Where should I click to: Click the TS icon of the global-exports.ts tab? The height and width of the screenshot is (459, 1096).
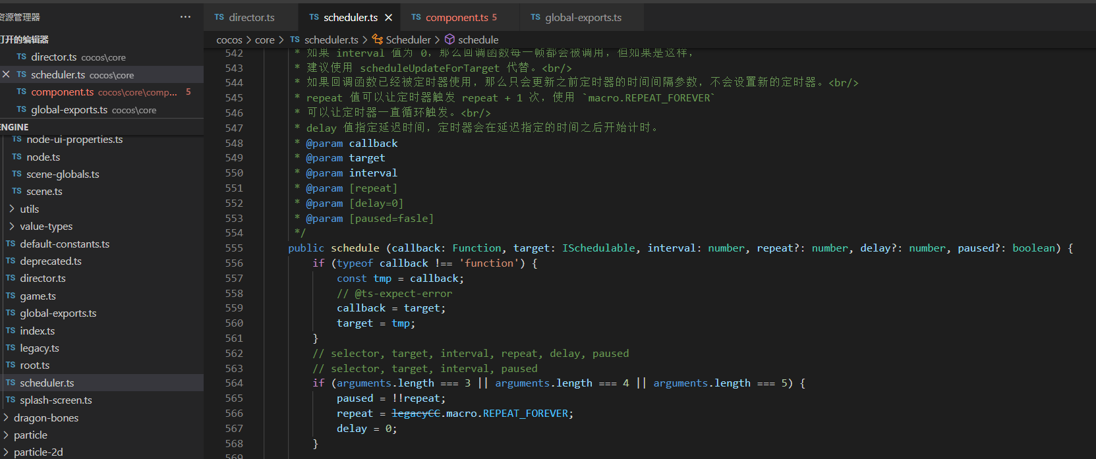click(x=535, y=17)
